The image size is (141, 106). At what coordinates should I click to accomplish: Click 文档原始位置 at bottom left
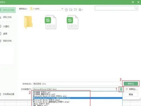(8, 94)
